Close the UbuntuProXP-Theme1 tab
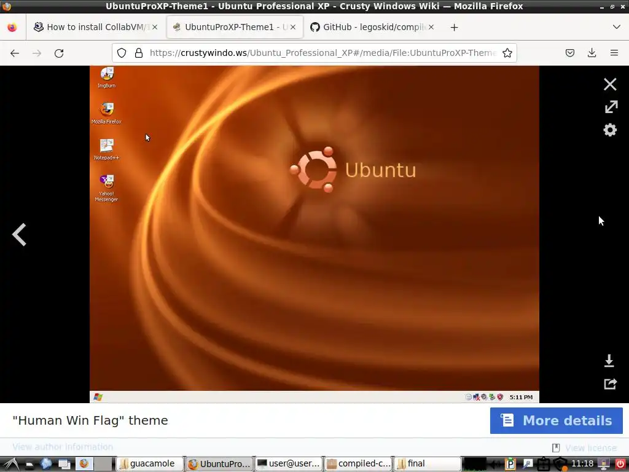Image resolution: width=629 pixels, height=472 pixels. click(293, 27)
